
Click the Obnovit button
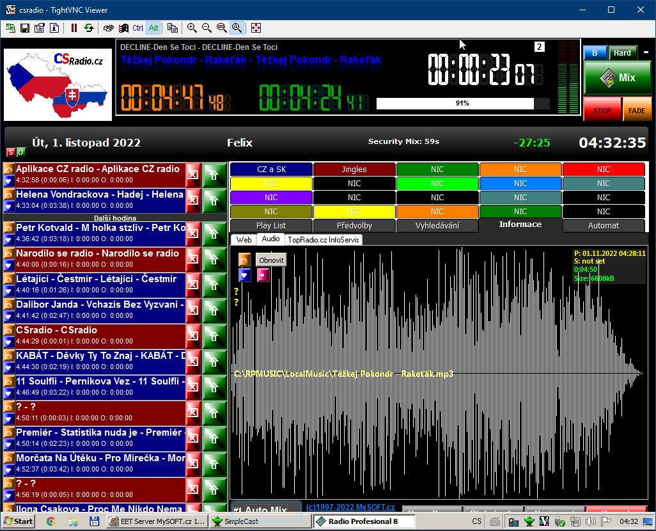271,260
